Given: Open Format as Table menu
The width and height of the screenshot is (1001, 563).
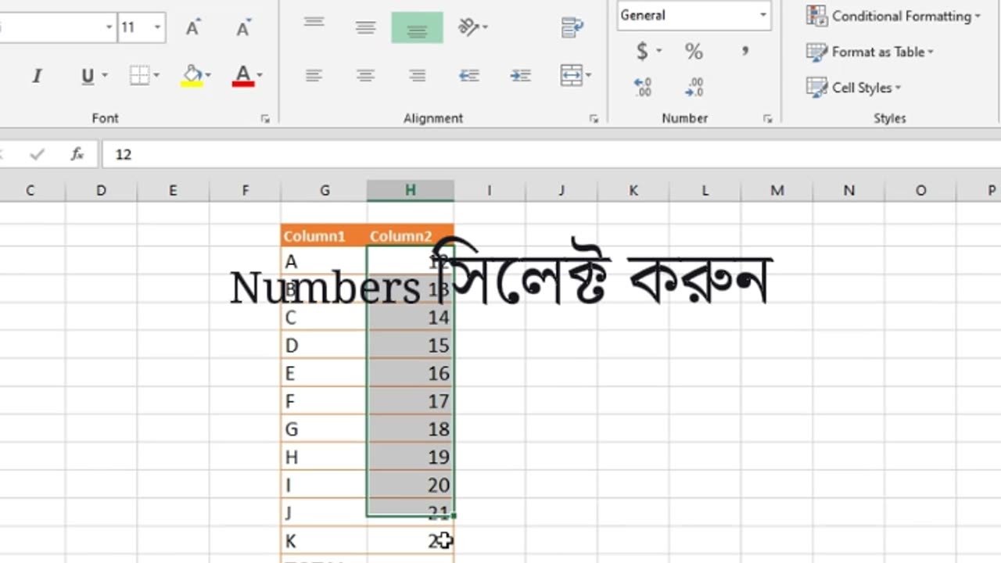Looking at the screenshot, I should (870, 52).
